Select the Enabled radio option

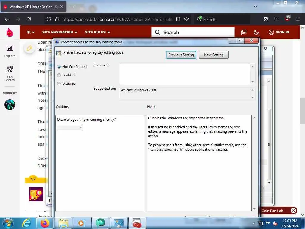pyautogui.click(x=59, y=75)
